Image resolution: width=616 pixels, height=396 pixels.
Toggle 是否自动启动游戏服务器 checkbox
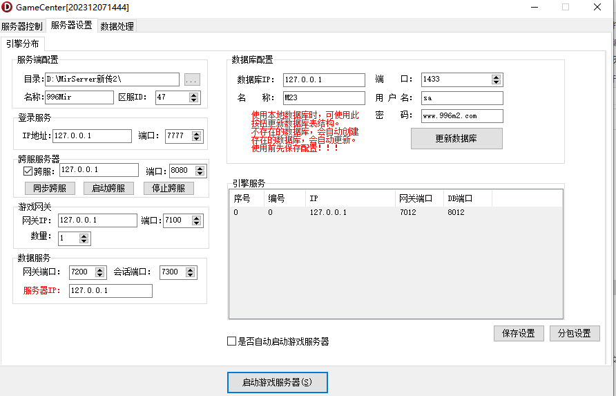point(232,341)
